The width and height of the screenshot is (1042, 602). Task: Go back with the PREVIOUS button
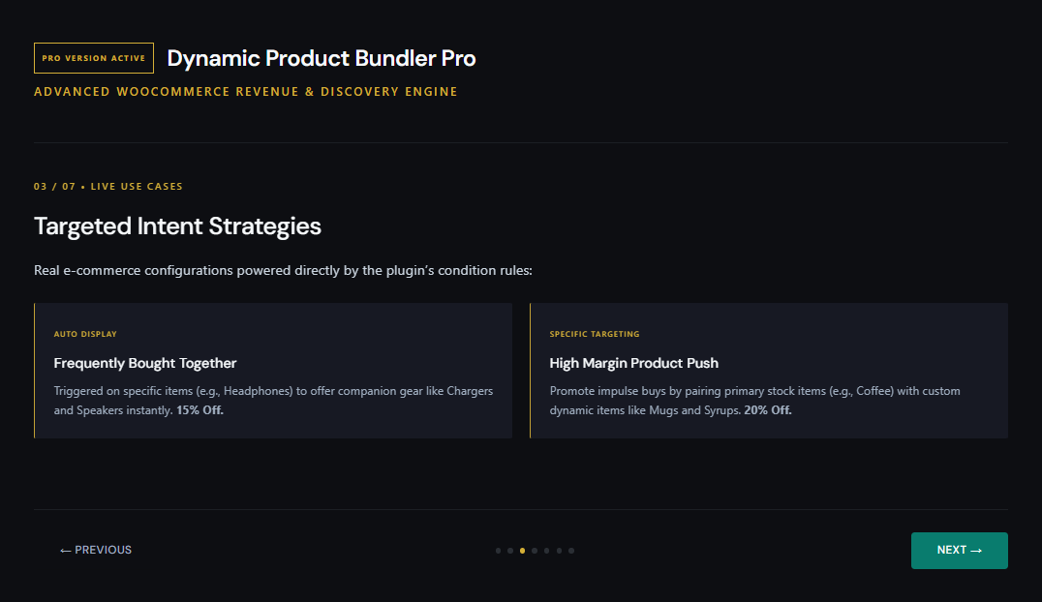point(96,550)
